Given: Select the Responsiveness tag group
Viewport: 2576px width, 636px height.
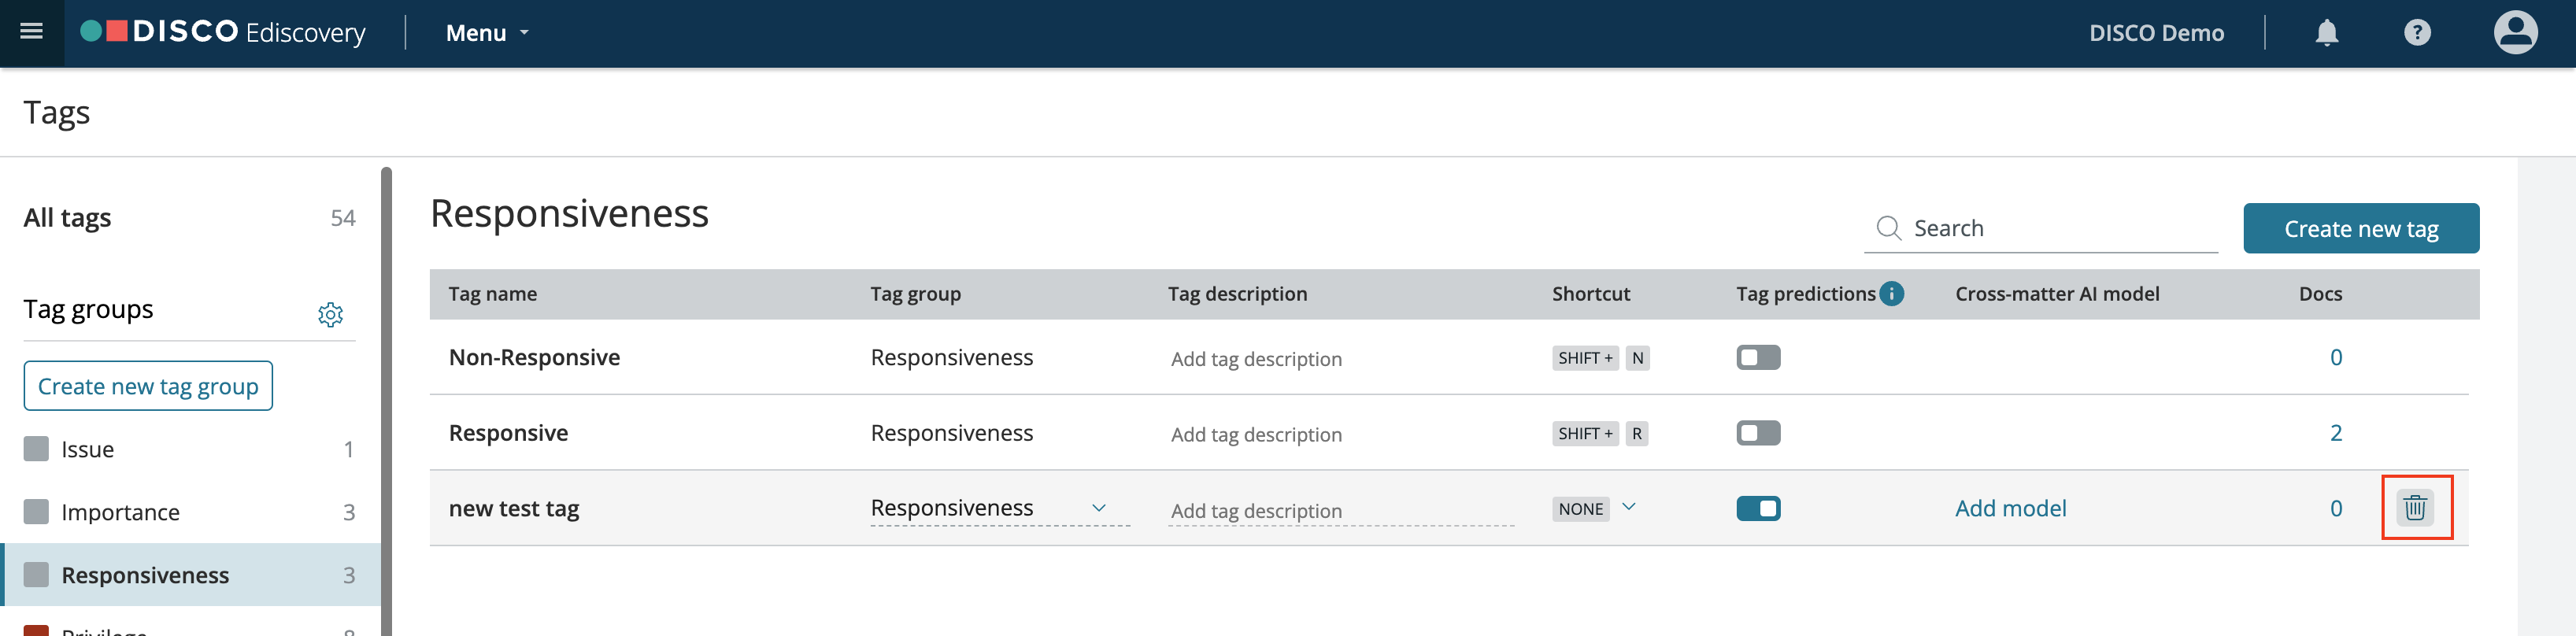Looking at the screenshot, I should pyautogui.click(x=189, y=575).
